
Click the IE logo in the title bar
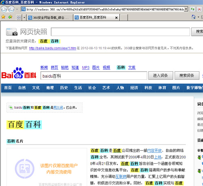coord(2,2)
